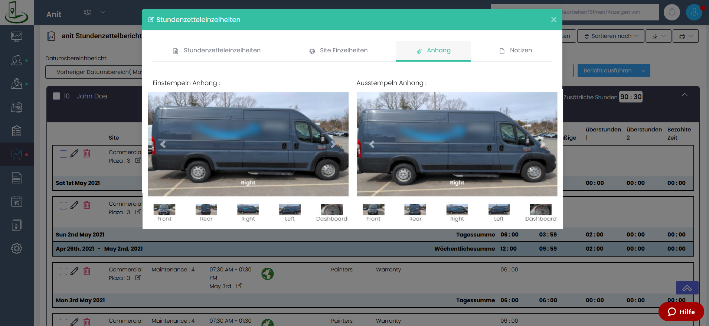Click the notification bell icon
Viewport: 709px width, 326px height.
672,13
